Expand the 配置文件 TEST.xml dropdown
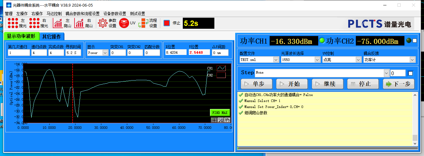The image size is (424, 156). coord(276,60)
